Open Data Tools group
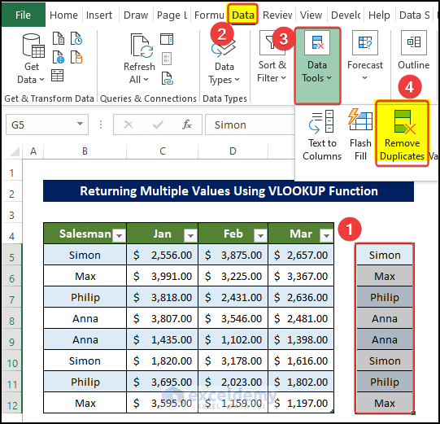The width and height of the screenshot is (440, 424). coord(317,65)
